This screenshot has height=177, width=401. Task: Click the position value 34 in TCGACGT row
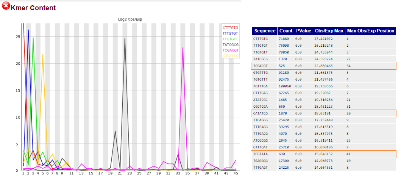click(x=349, y=66)
